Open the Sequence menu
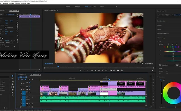 tap(5, 3)
